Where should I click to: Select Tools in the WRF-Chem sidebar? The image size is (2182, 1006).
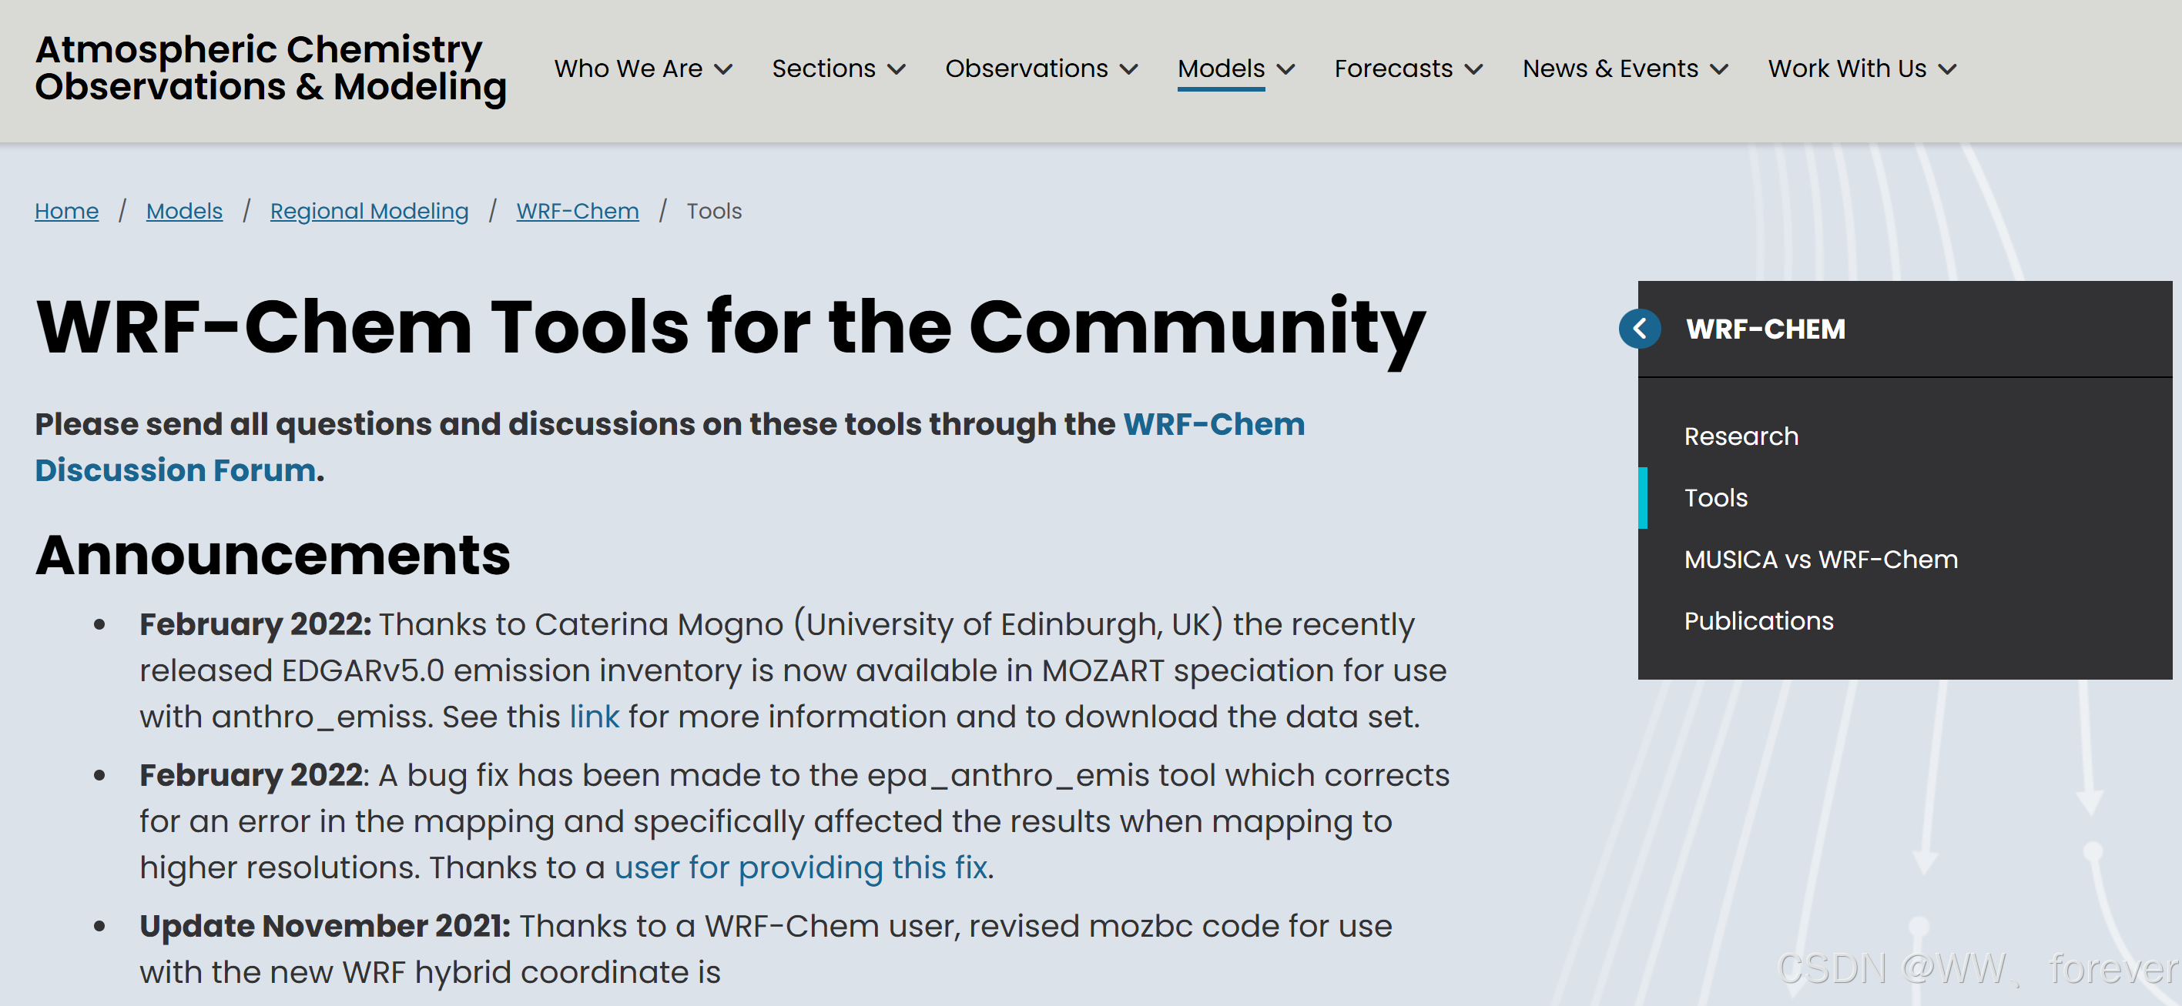(x=1715, y=498)
